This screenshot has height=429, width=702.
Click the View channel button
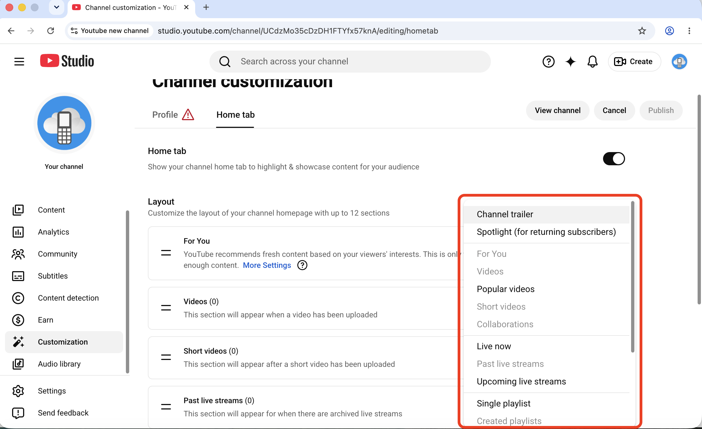click(x=557, y=110)
